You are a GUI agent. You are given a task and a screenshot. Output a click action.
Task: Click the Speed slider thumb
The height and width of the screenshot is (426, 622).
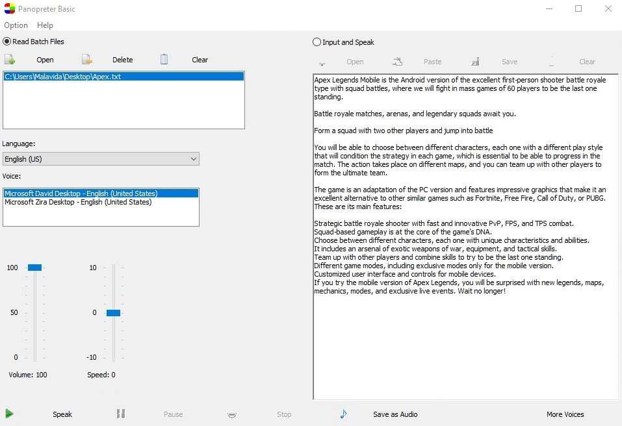pos(113,312)
